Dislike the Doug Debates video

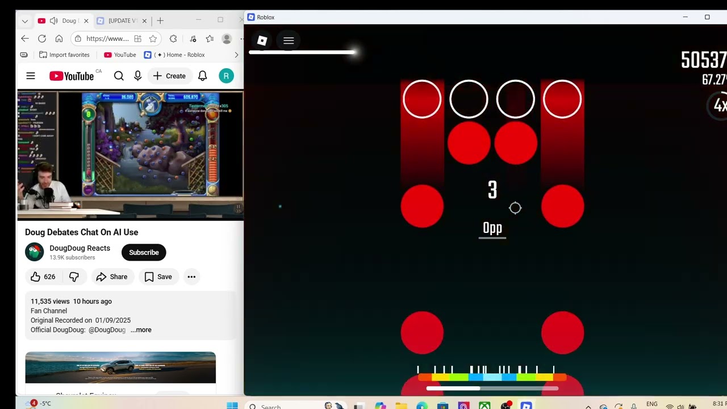click(74, 277)
